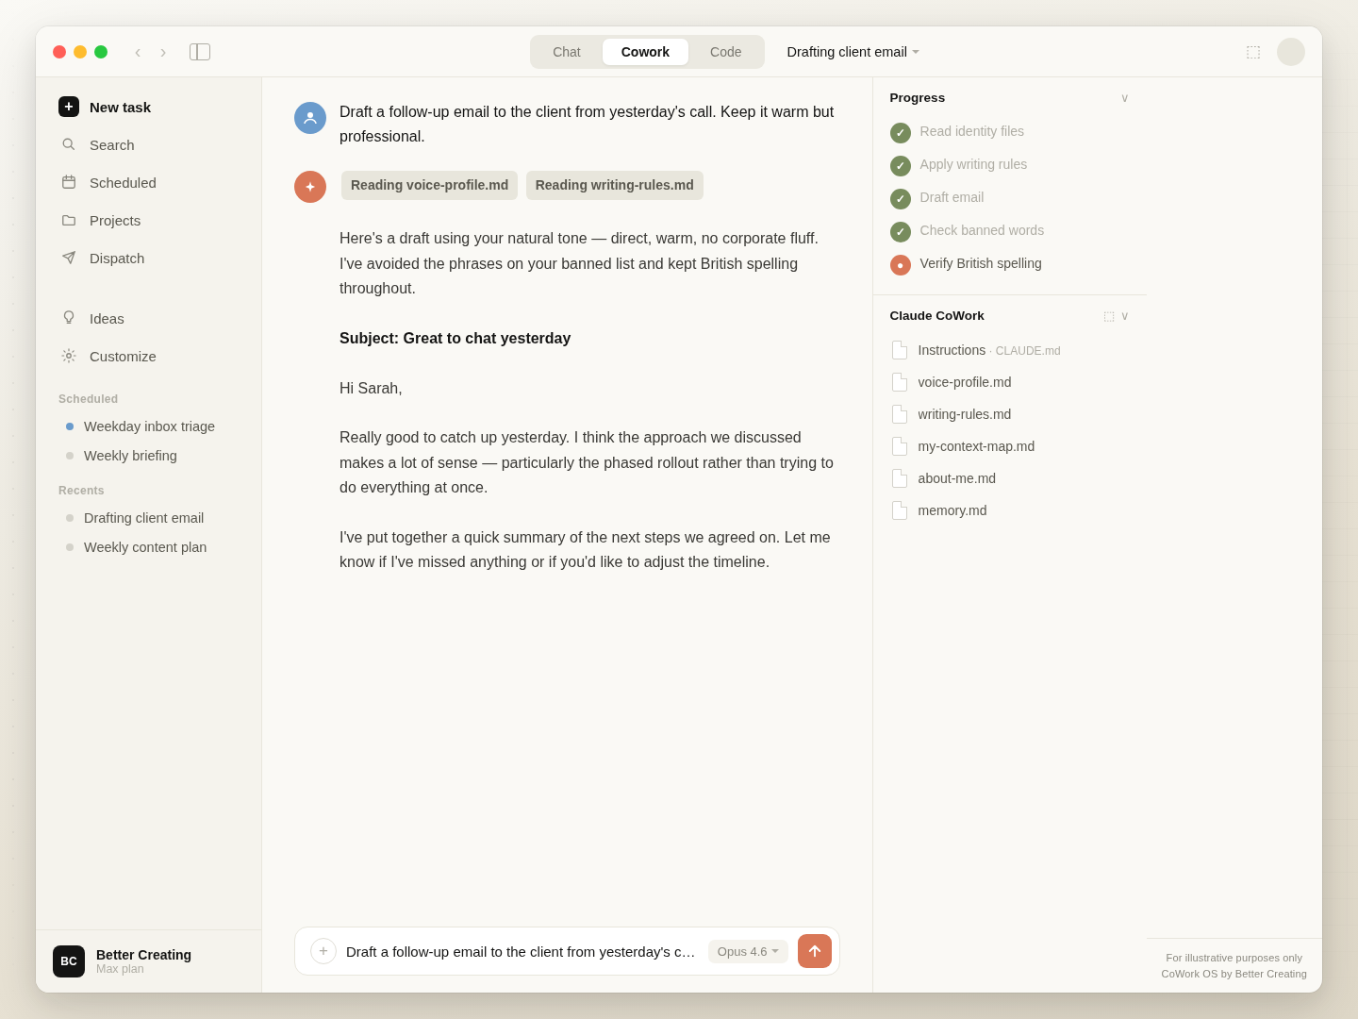Collapse the Progress panel
1358x1019 pixels.
pyautogui.click(x=1124, y=97)
